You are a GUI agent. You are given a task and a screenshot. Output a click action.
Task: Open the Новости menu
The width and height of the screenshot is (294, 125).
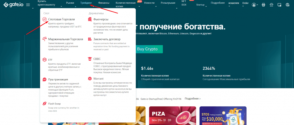[149, 3]
